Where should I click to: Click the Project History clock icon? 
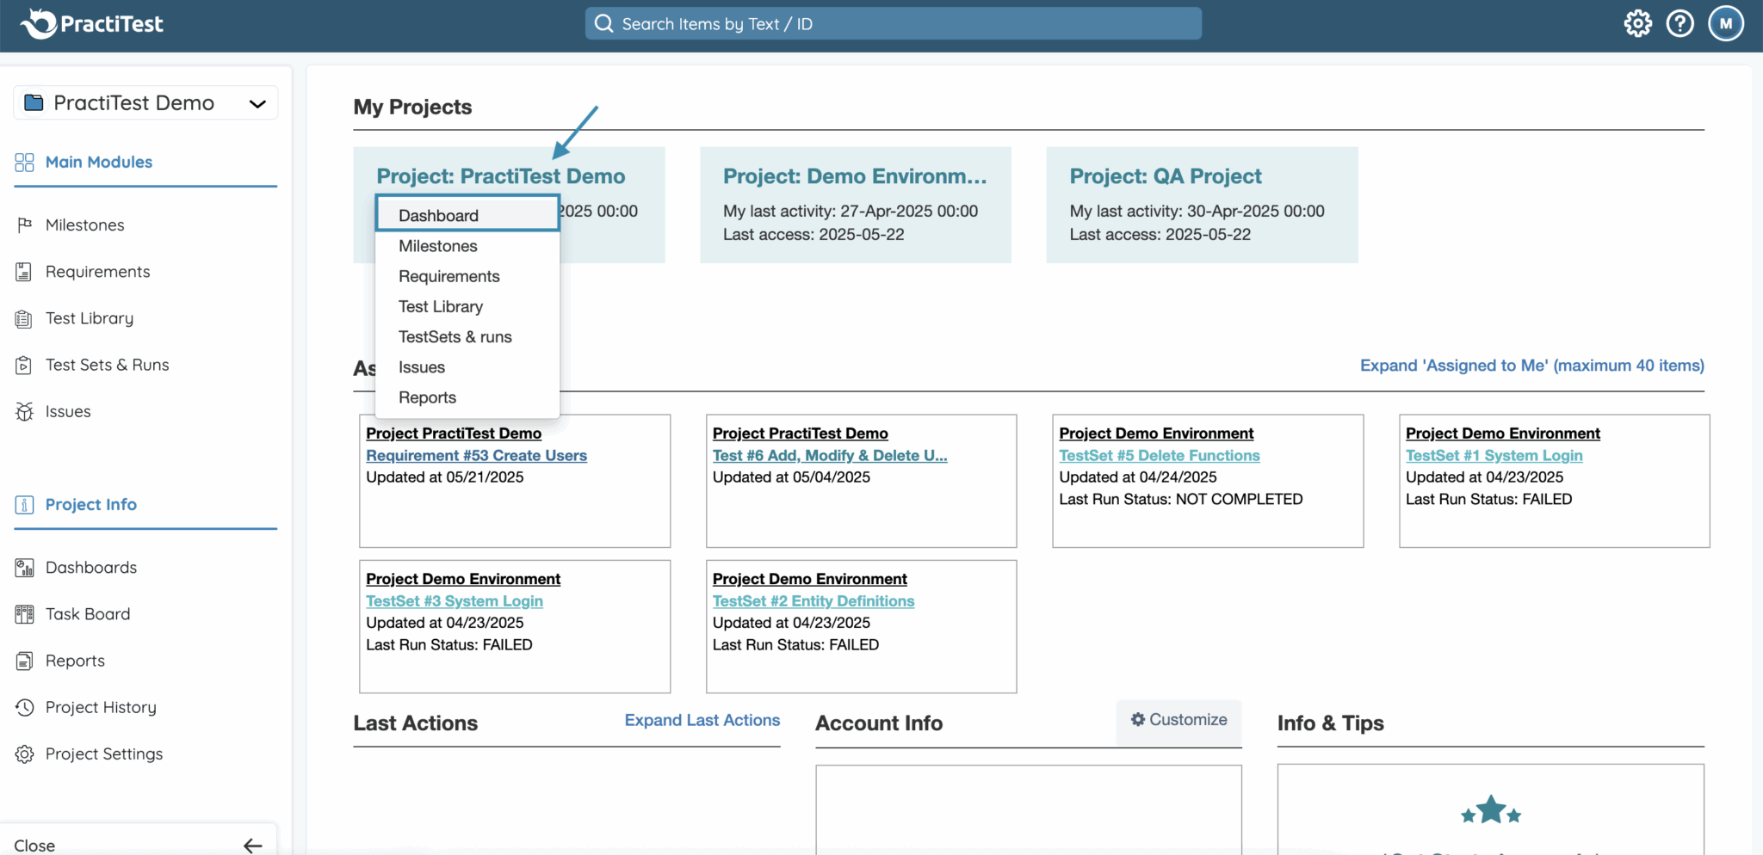pyautogui.click(x=24, y=707)
